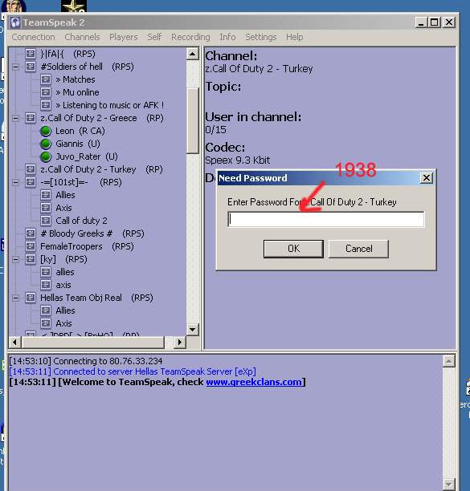Image resolution: width=470 pixels, height=491 pixels.
Task: Click the green player icon next to Leon
Action: pos(46,131)
